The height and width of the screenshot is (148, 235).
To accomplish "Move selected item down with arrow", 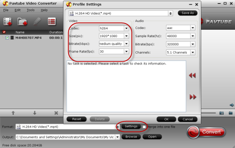I will (x=34, y=113).
